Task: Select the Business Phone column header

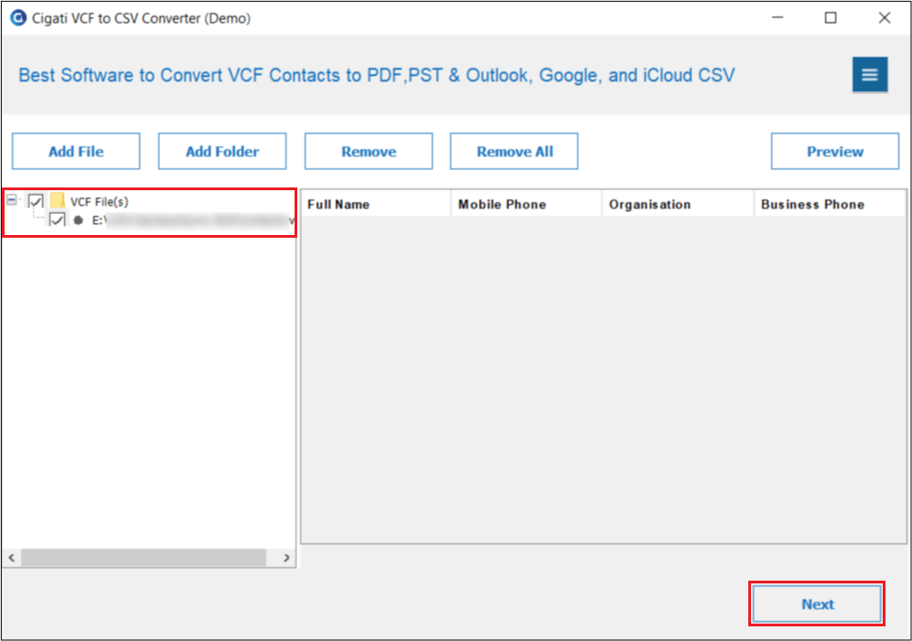Action: tap(830, 204)
